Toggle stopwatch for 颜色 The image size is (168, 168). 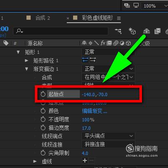coord(43,111)
